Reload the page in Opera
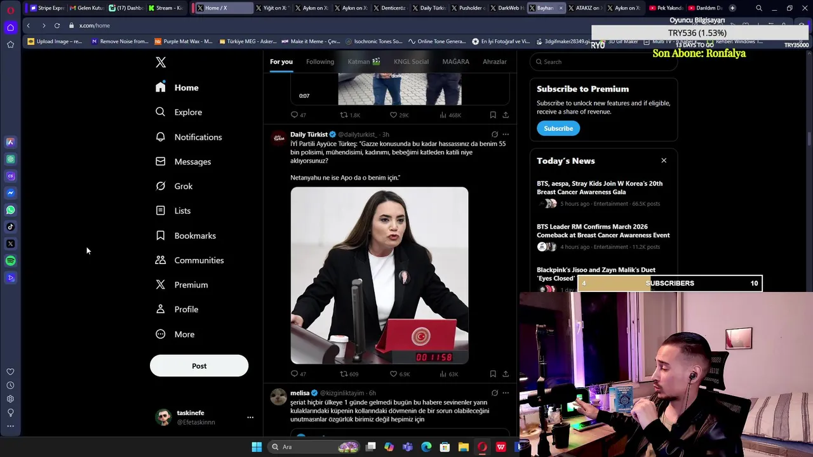Viewport: 813px width, 457px height. (x=57, y=25)
